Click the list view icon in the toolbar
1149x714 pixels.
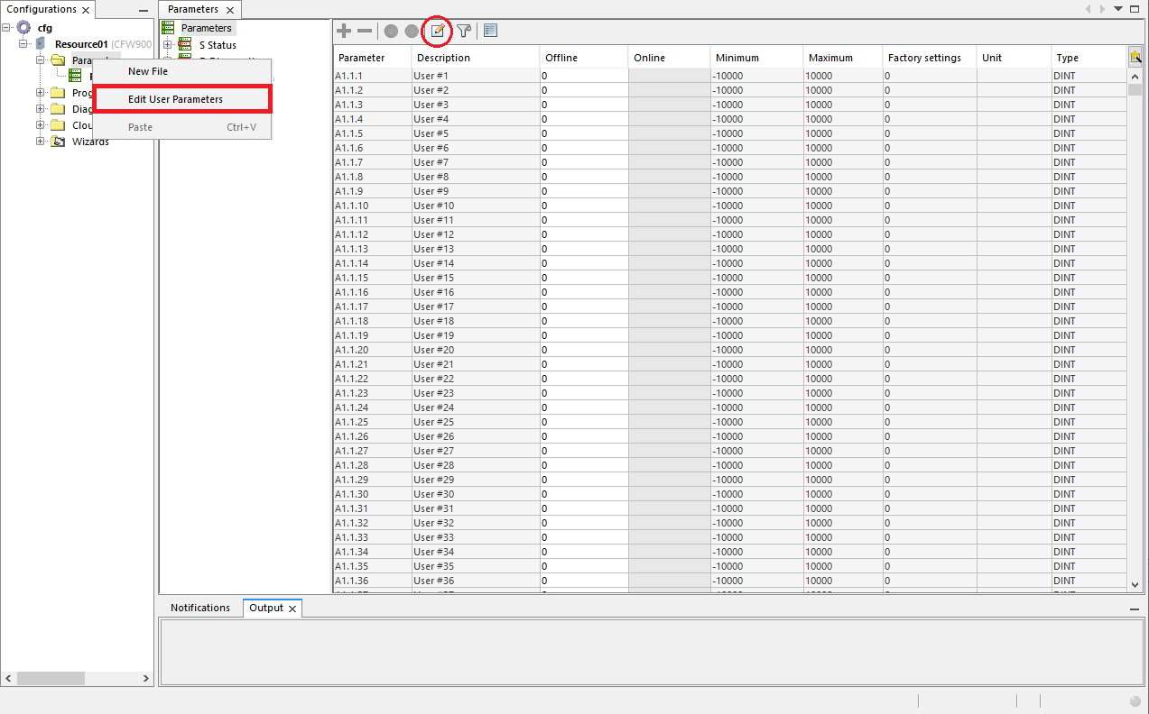coord(490,30)
